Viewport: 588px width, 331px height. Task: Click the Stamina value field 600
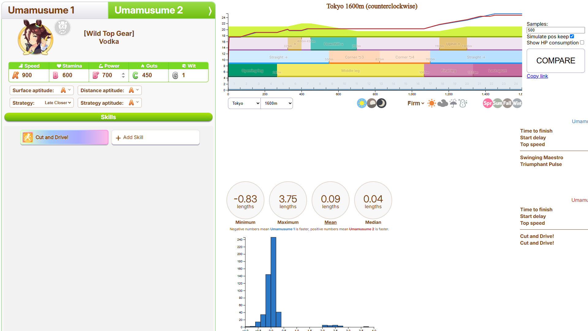[x=69, y=75]
